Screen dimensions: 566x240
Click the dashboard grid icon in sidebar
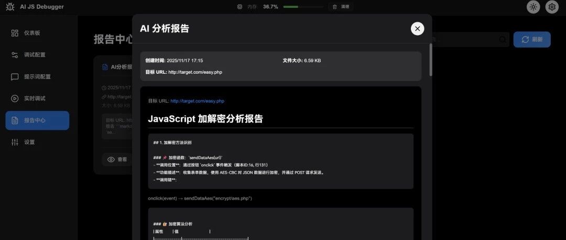(x=15, y=33)
